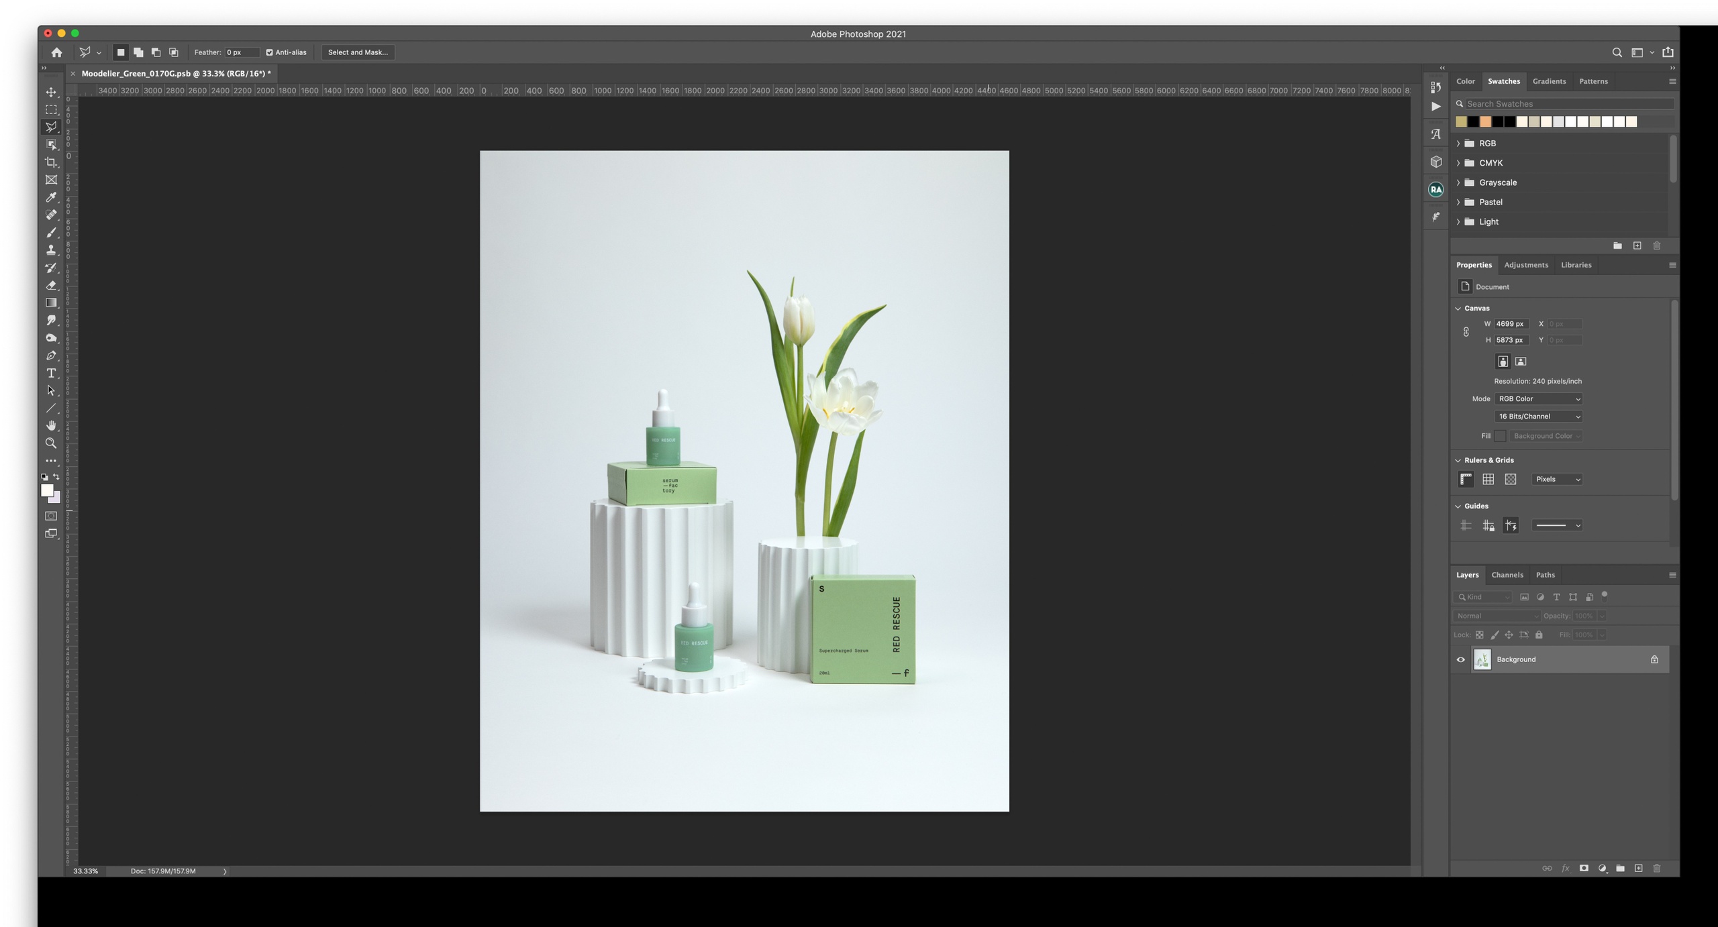
Task: Click the Search Swatches field
Action: [x=1567, y=104]
